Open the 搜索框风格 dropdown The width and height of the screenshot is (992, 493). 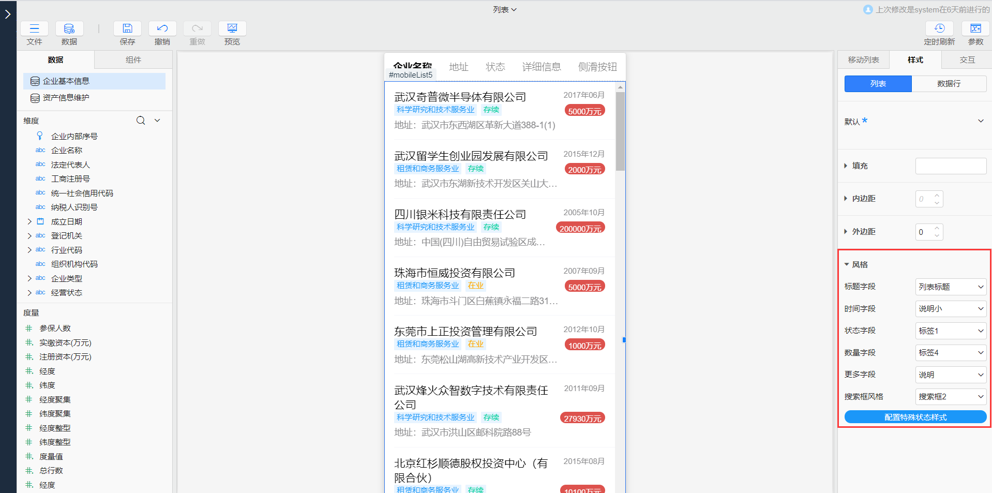pos(950,396)
